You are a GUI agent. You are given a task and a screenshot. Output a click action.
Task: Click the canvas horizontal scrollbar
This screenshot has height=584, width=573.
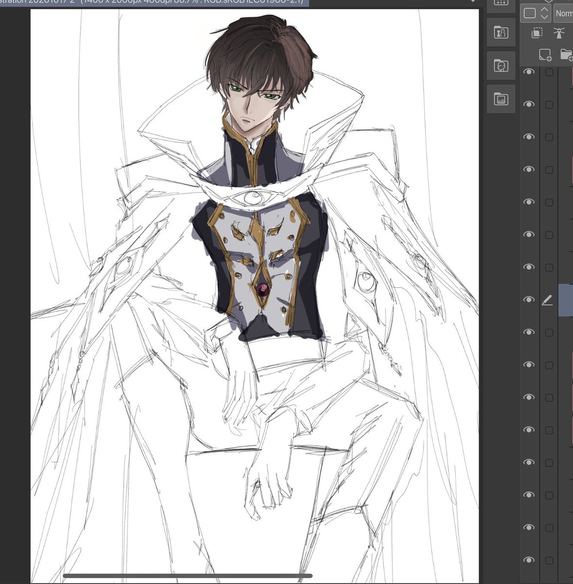[188, 576]
